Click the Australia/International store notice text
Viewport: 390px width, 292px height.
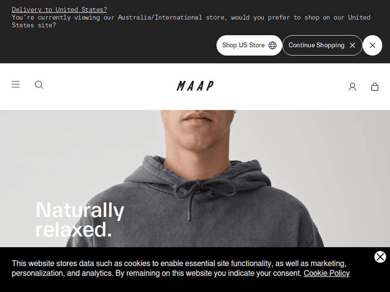coord(191,21)
